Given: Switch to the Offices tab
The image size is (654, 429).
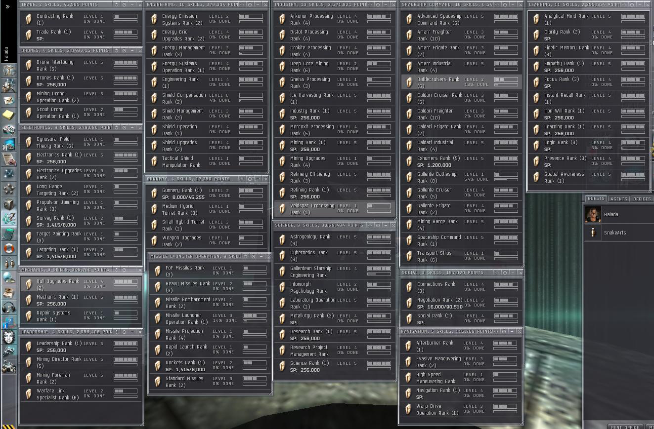Looking at the screenshot, I should click(642, 198).
